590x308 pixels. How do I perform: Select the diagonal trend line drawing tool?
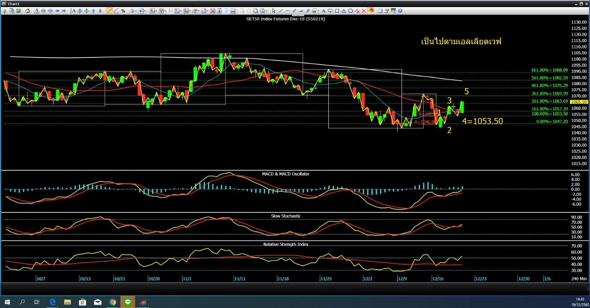click(x=281, y=11)
